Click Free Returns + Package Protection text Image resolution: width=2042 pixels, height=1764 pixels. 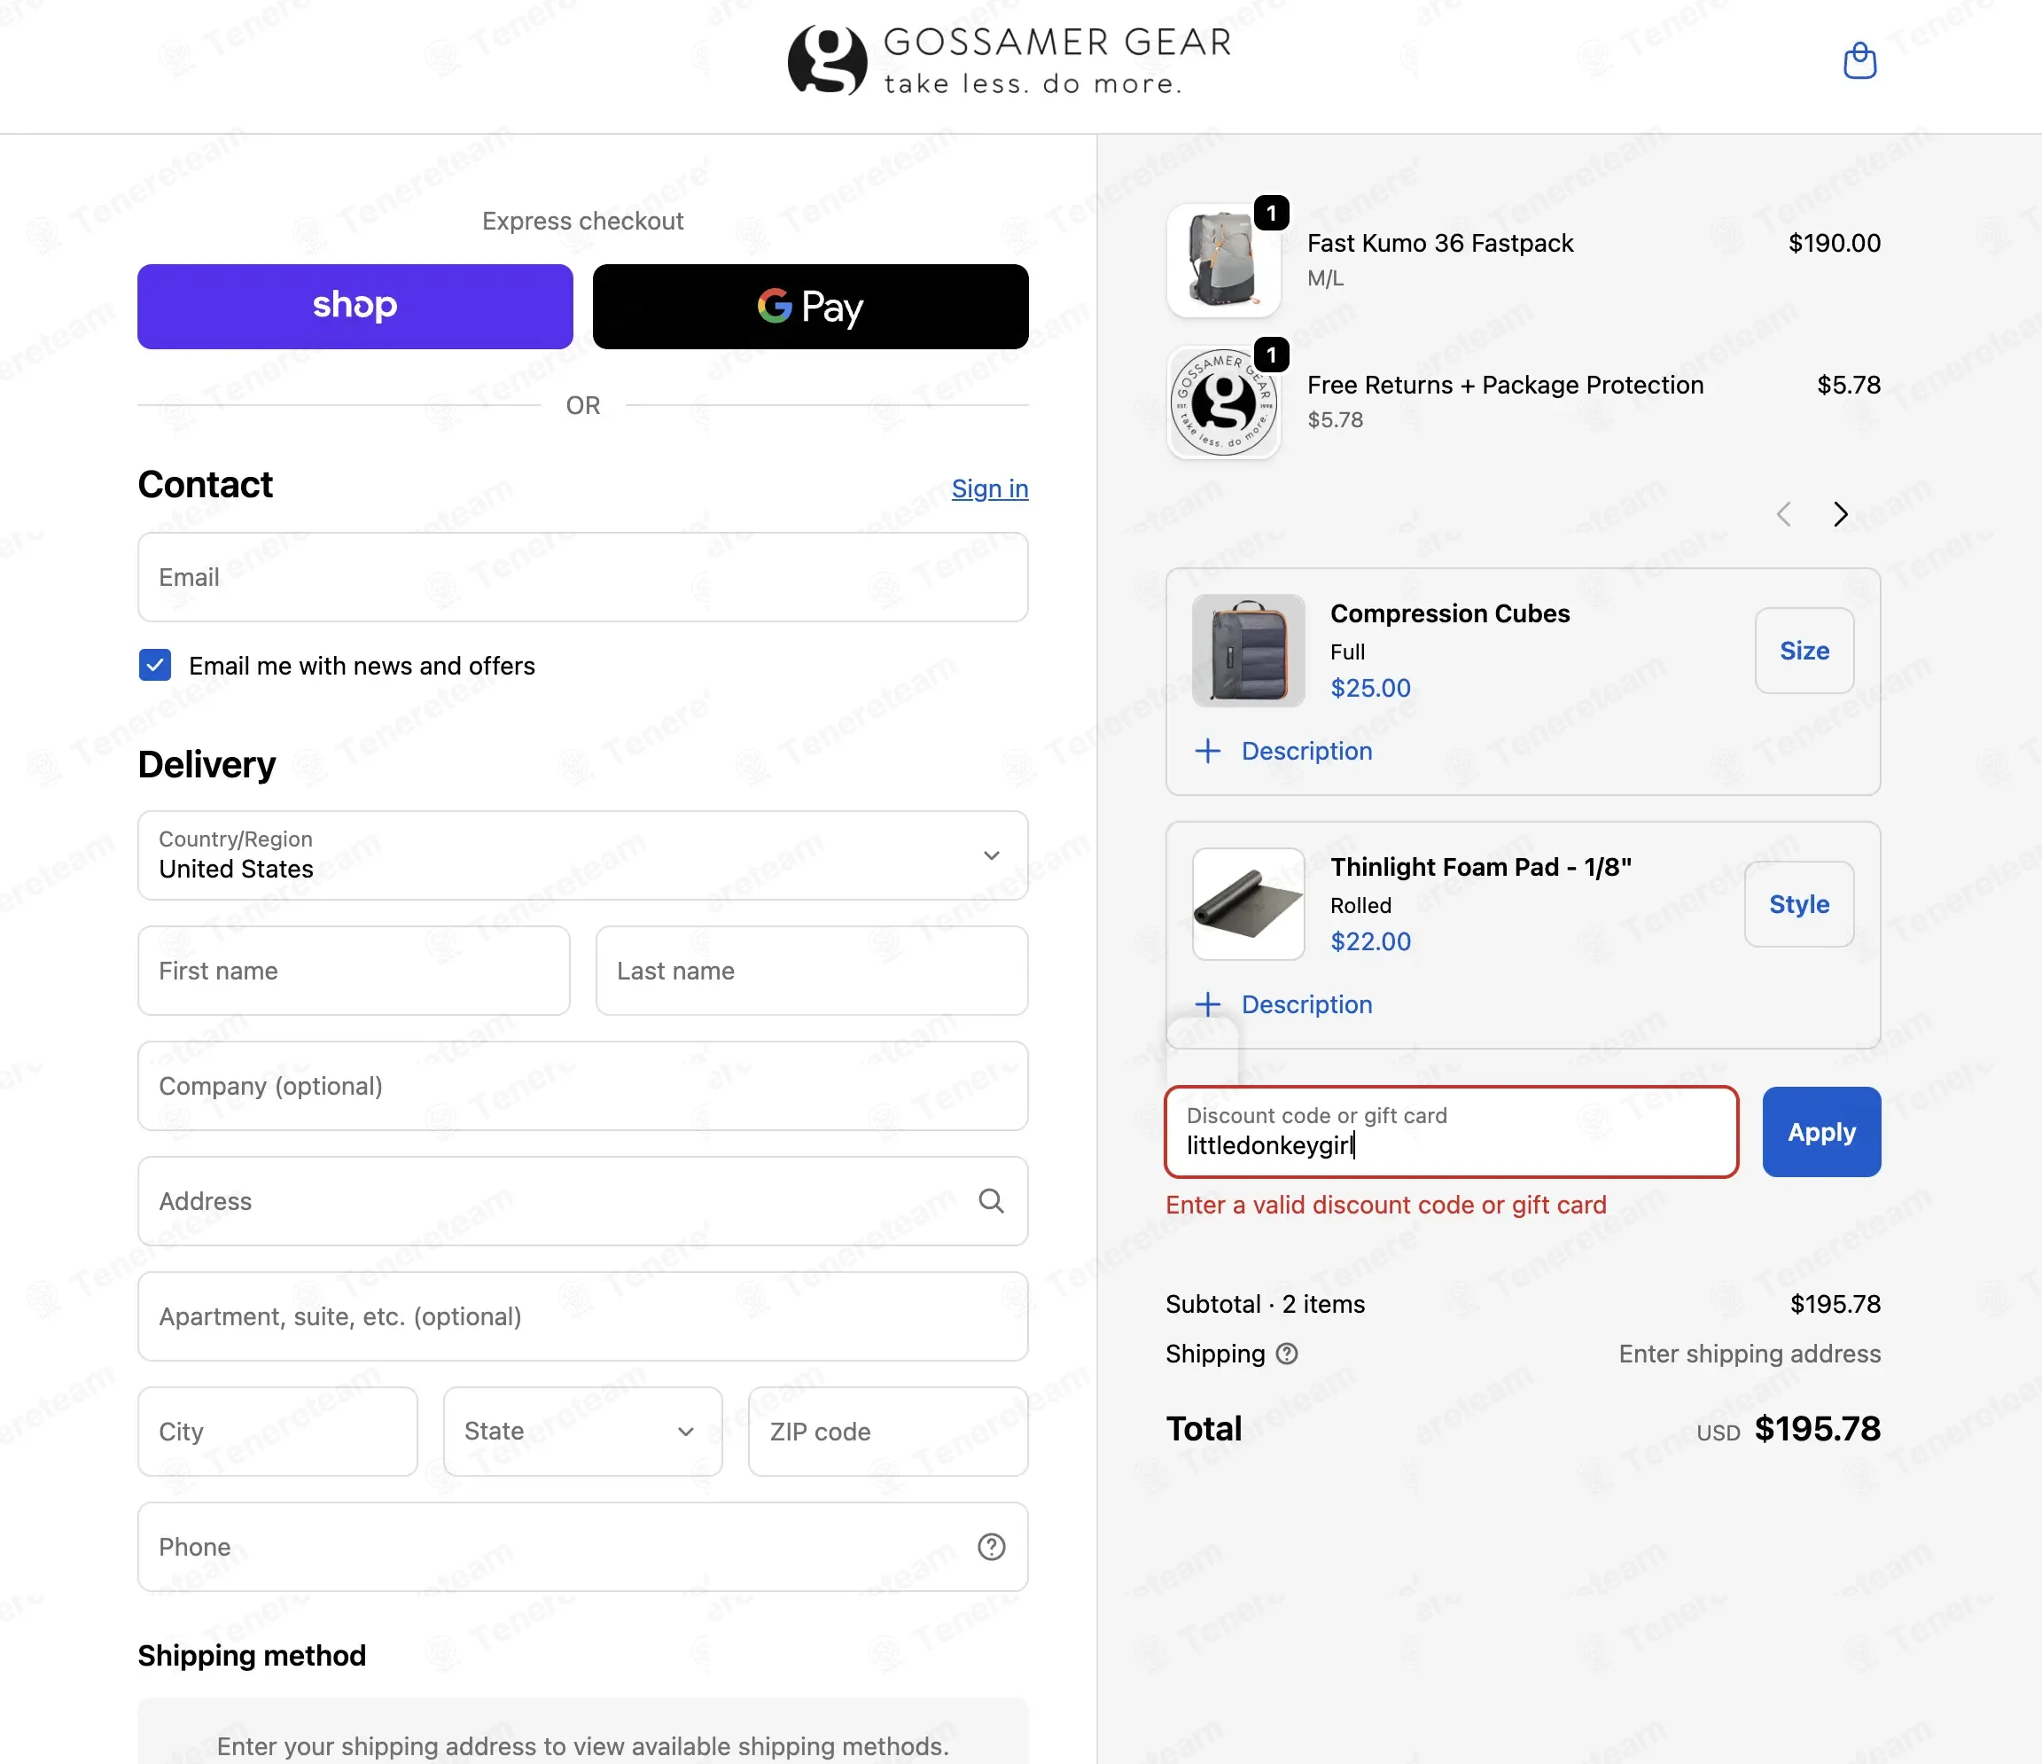(1505, 386)
